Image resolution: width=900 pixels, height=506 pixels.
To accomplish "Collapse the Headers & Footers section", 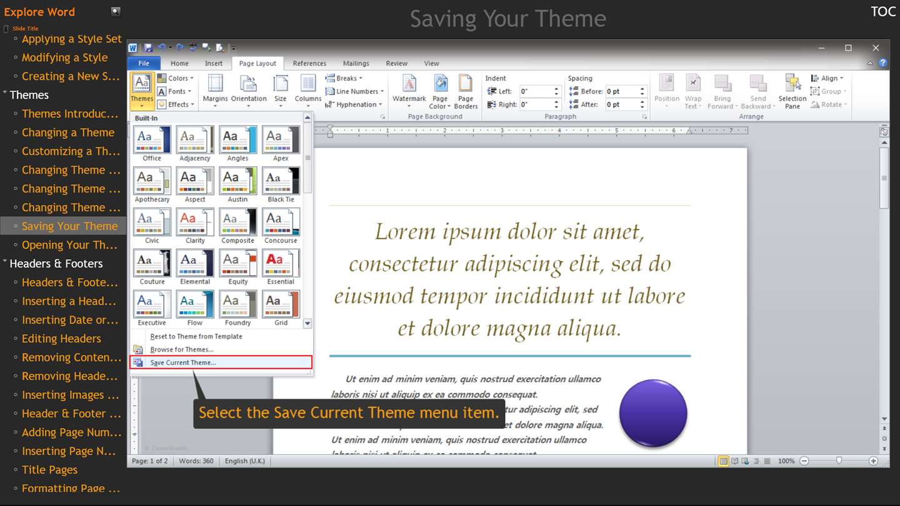I will coord(5,262).
